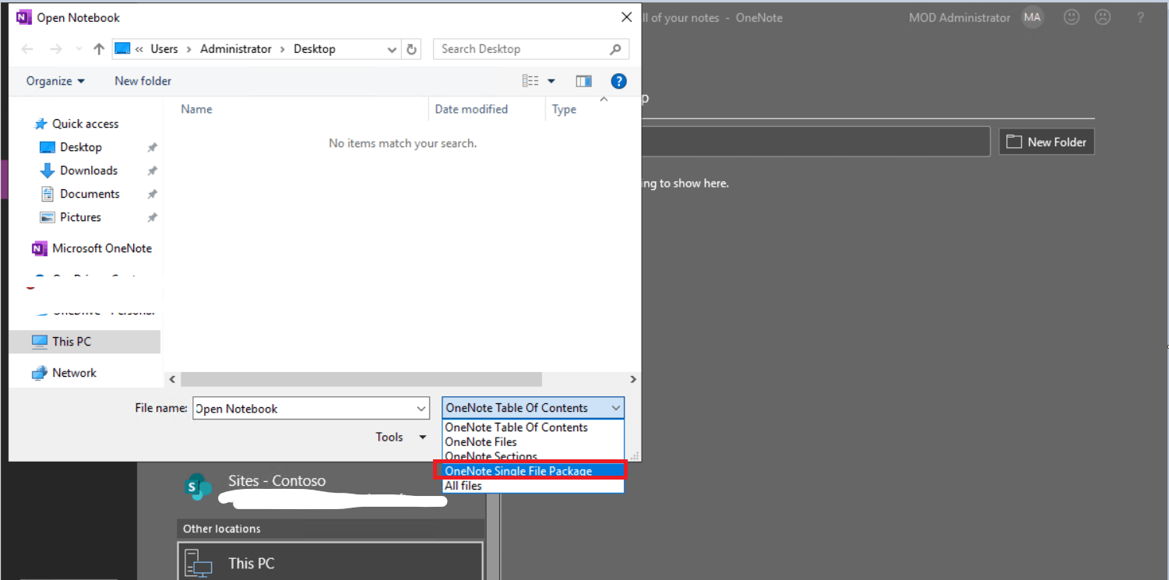Screen dimensions: 1169x580
Task: Expand the File name dropdown arrow
Action: 421,409
